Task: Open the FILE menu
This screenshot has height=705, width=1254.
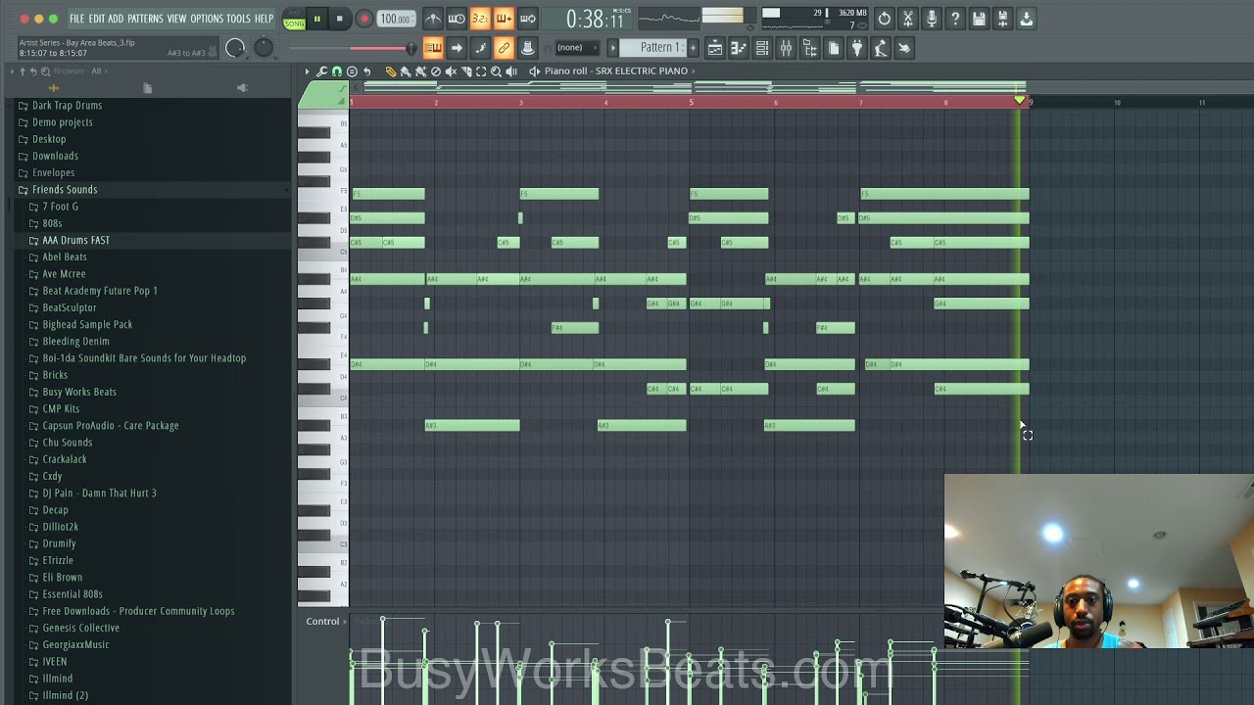Action: [76, 19]
